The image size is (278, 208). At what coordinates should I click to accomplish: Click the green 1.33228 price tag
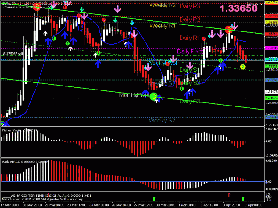271,67
